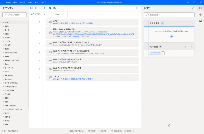Focus the アクションの検索 search field

15,15
